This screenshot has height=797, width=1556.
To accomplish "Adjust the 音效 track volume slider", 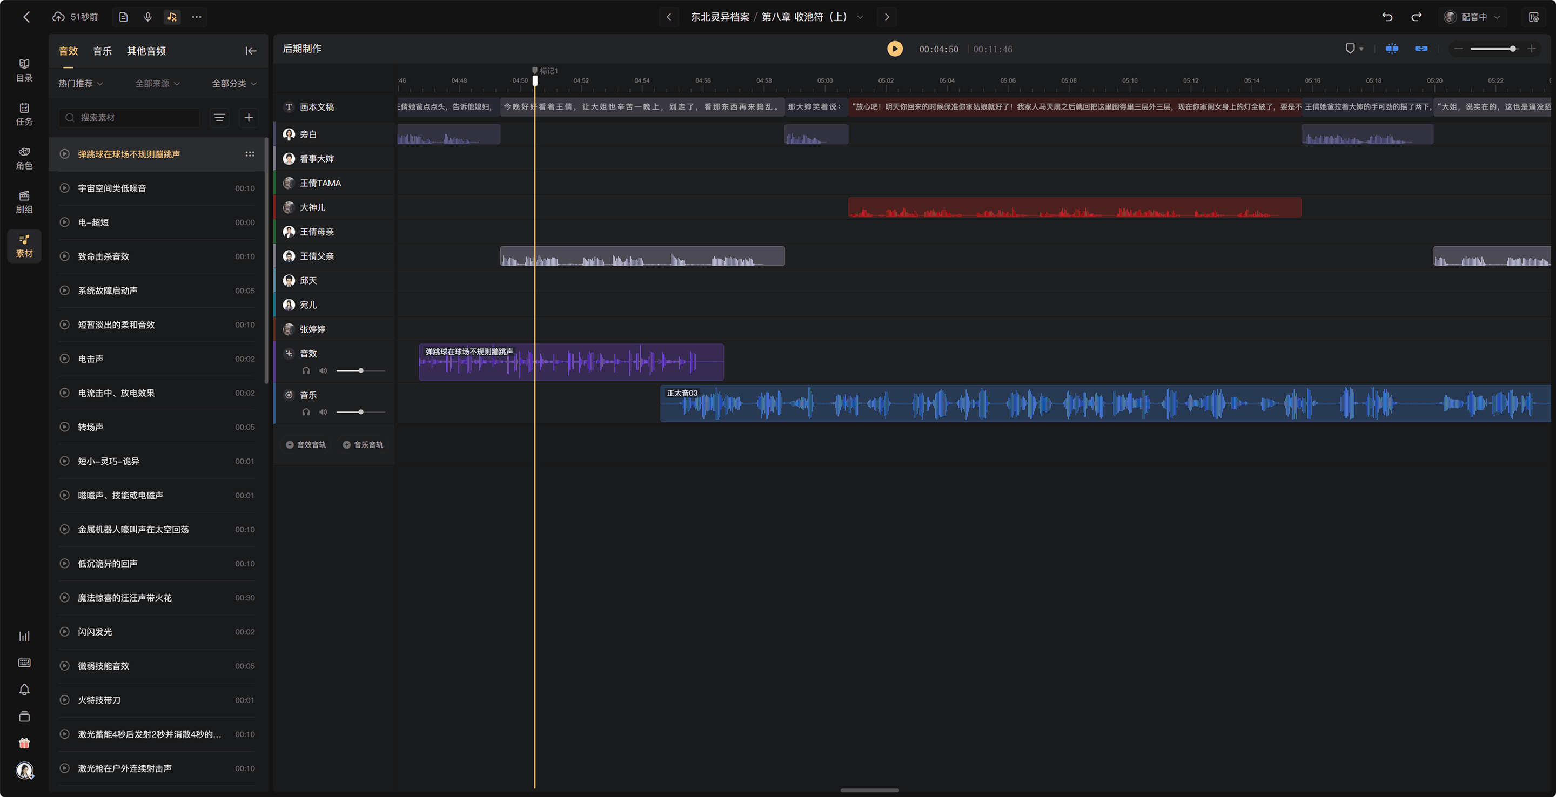I will point(360,371).
